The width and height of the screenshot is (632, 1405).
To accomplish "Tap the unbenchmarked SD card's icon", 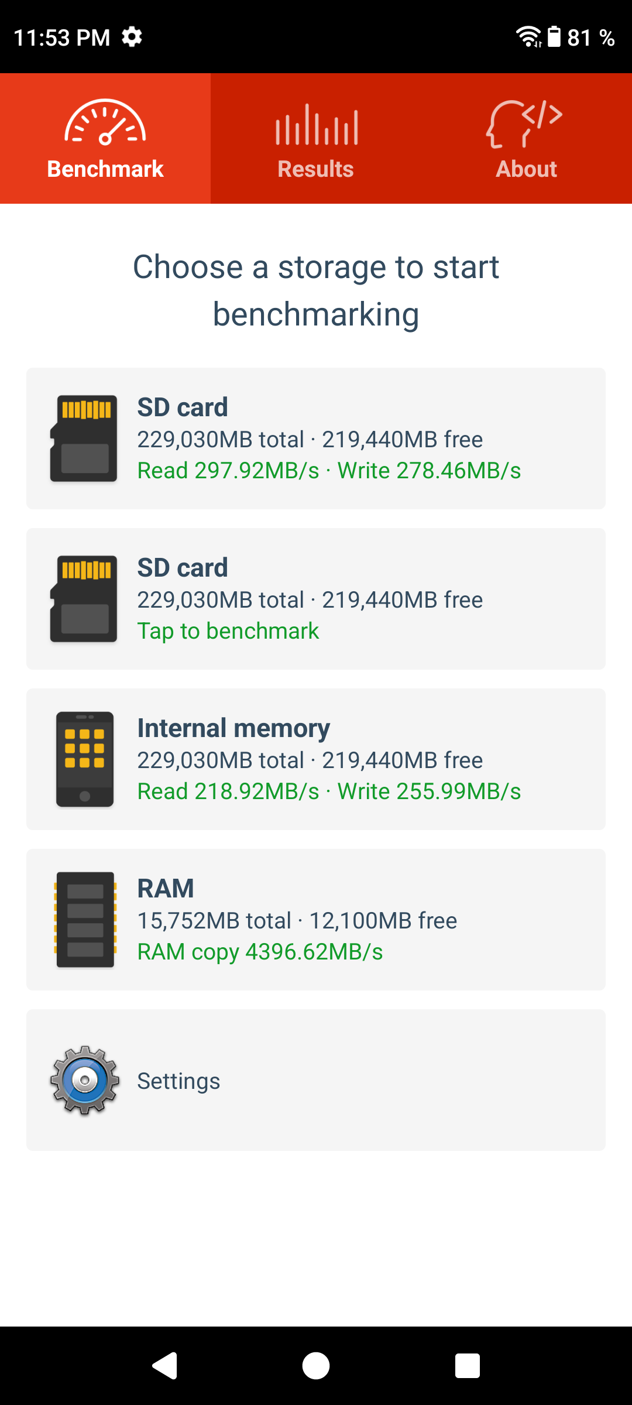I will point(84,599).
